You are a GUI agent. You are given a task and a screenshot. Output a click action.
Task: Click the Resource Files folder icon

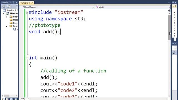[x=11, y=23]
